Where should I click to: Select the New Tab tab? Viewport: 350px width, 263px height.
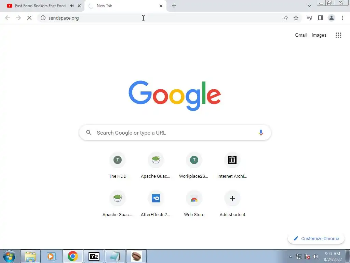tap(125, 6)
